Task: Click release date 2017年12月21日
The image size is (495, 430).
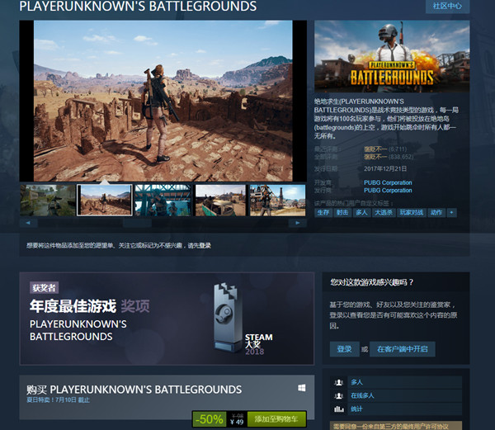Action: (x=385, y=169)
